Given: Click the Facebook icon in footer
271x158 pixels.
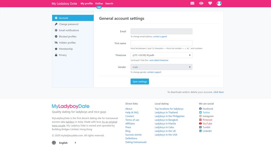Looking at the screenshot, I should [x=200, y=109].
